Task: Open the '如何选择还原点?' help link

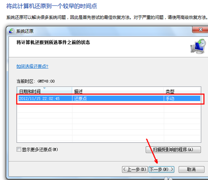Action: (32, 66)
